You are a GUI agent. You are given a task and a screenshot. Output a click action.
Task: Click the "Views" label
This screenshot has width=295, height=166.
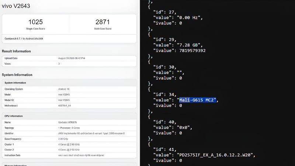[x=7, y=64]
